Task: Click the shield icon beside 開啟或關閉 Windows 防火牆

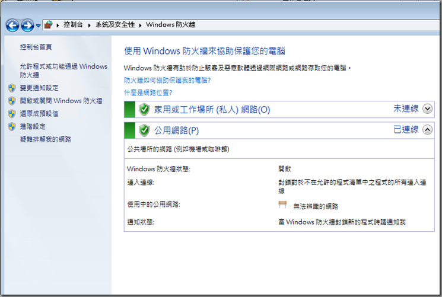Action: coord(12,101)
